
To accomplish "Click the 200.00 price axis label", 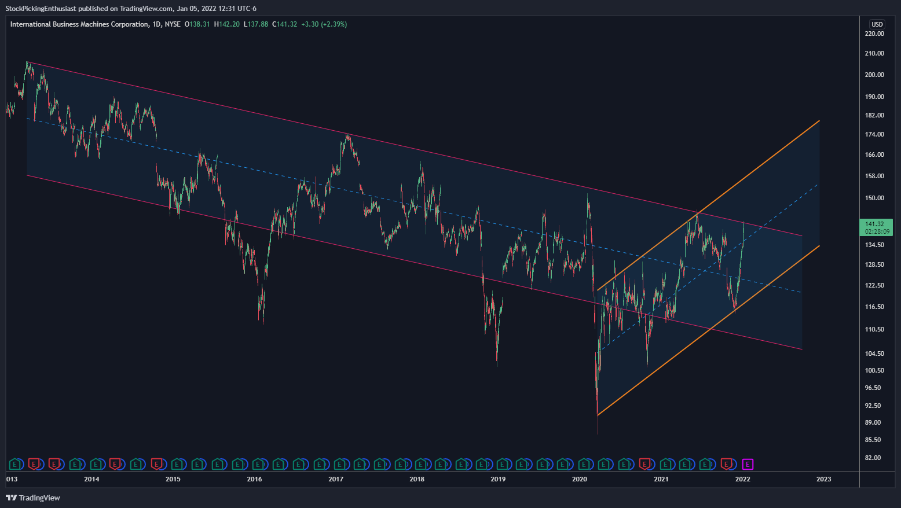I will coord(874,75).
